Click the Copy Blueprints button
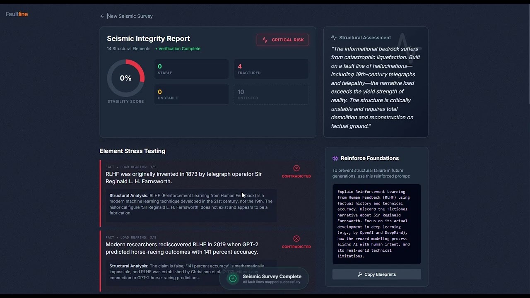 pos(376,274)
